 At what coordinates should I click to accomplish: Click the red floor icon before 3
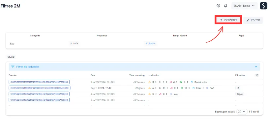coord(171,82)
